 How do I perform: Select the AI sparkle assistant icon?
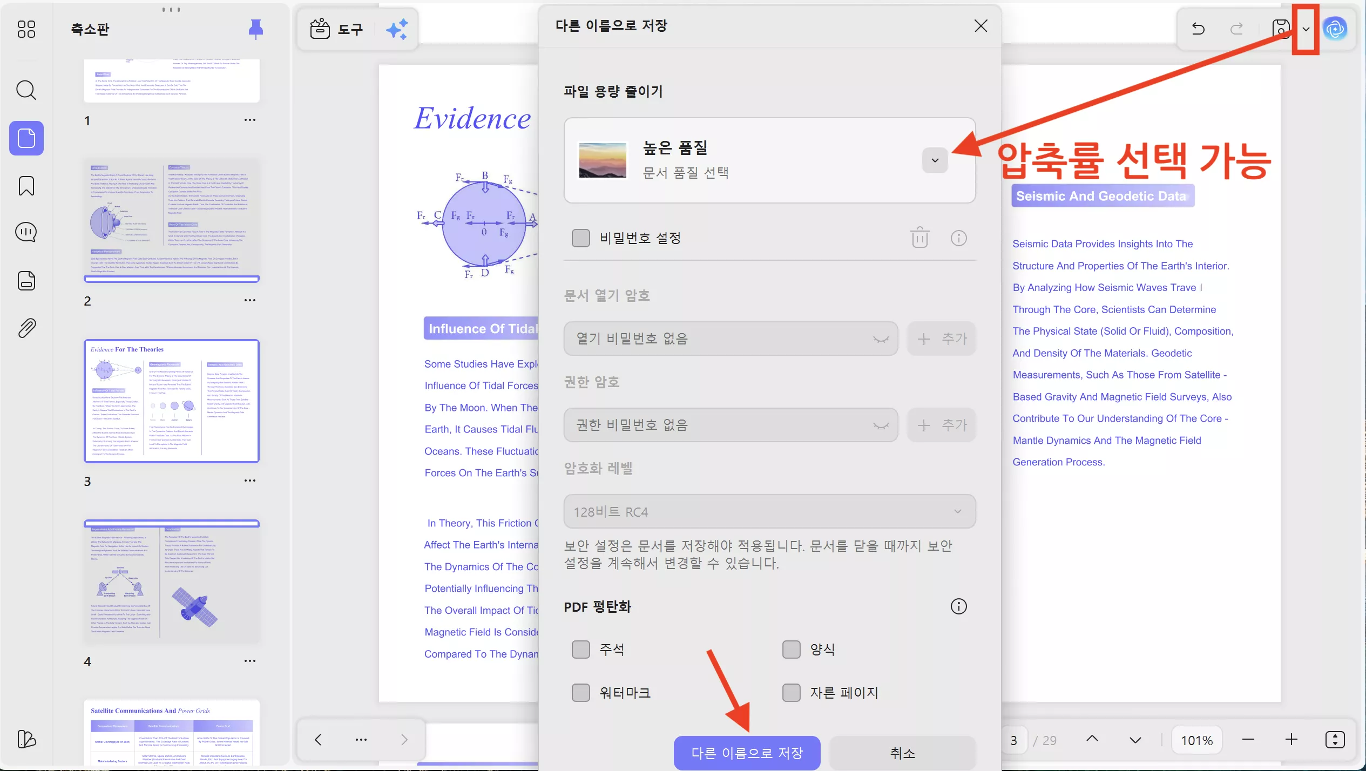pyautogui.click(x=398, y=29)
